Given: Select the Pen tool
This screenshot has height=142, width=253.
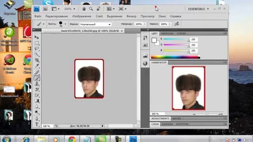Looking at the screenshot, I should pos(37,119).
